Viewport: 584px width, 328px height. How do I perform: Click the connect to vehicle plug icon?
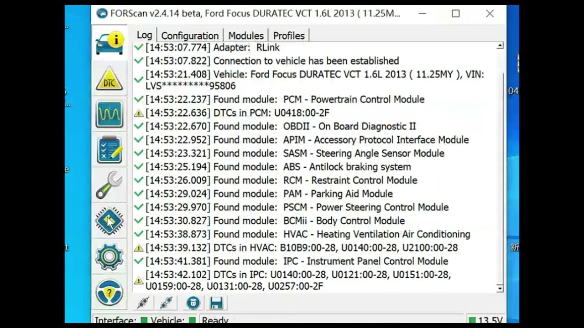(143, 303)
